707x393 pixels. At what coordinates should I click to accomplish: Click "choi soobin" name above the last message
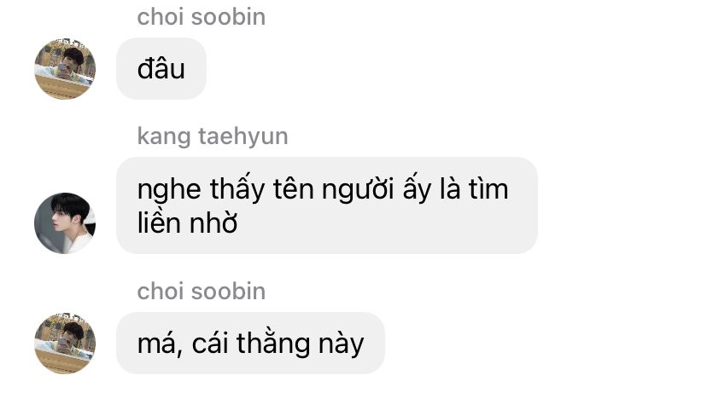202,292
